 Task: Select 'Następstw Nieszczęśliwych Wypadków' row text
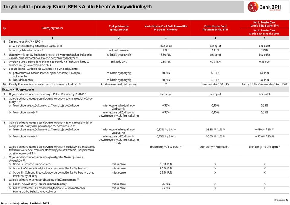coord(46,159)
